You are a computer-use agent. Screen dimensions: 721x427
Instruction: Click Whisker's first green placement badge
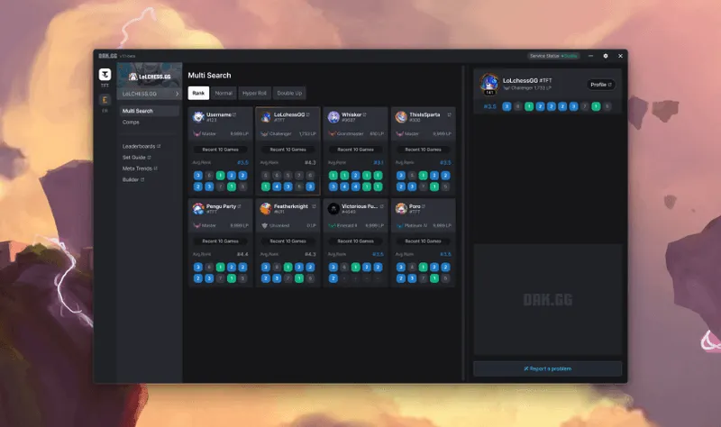pyautogui.click(x=333, y=175)
